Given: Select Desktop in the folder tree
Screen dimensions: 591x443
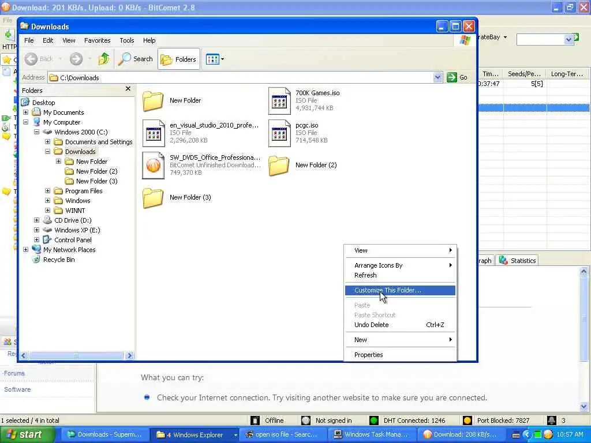Looking at the screenshot, I should click(43, 103).
